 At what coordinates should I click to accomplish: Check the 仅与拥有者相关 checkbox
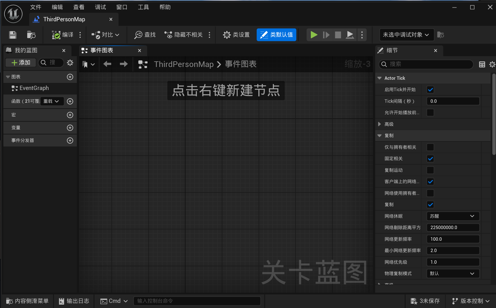tap(430, 147)
